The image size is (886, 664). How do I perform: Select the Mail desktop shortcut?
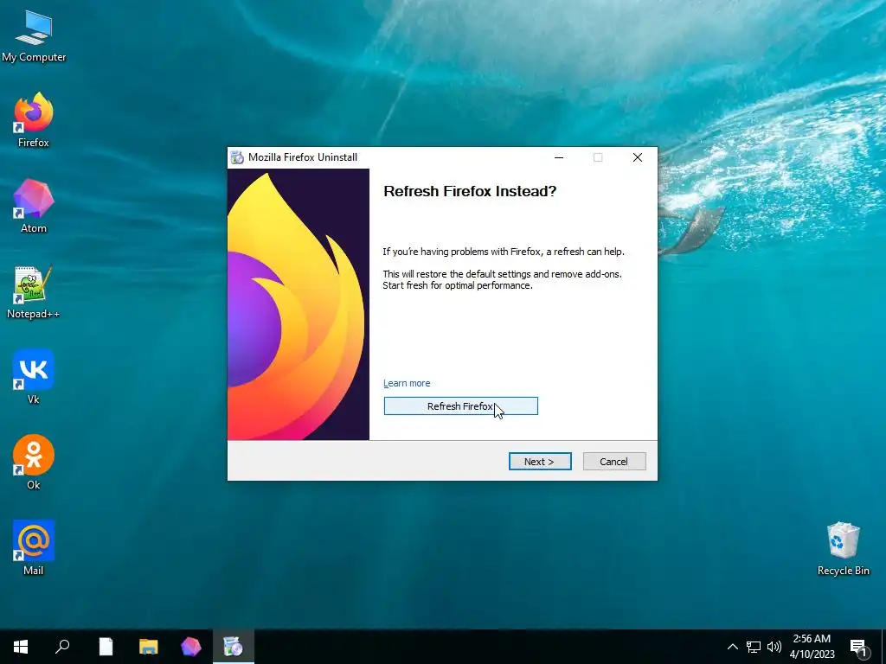(34, 547)
